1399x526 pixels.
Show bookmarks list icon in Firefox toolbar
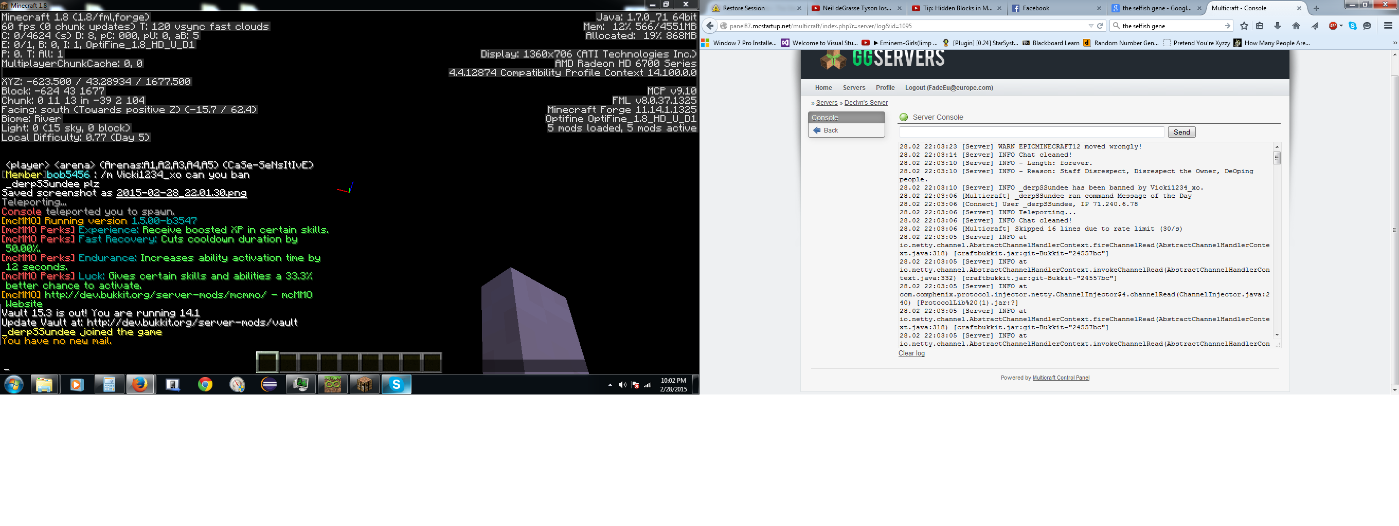[1260, 26]
